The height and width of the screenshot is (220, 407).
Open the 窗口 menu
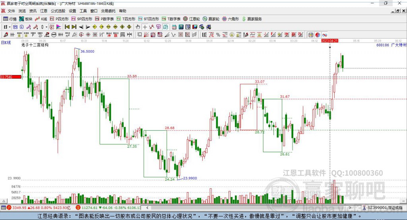[94, 11]
